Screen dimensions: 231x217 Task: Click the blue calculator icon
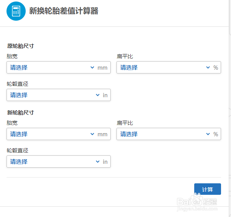point(16,11)
